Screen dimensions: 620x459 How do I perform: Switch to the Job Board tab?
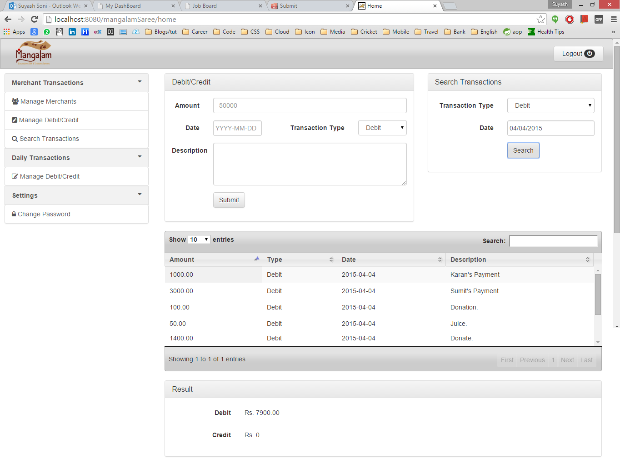(222, 6)
